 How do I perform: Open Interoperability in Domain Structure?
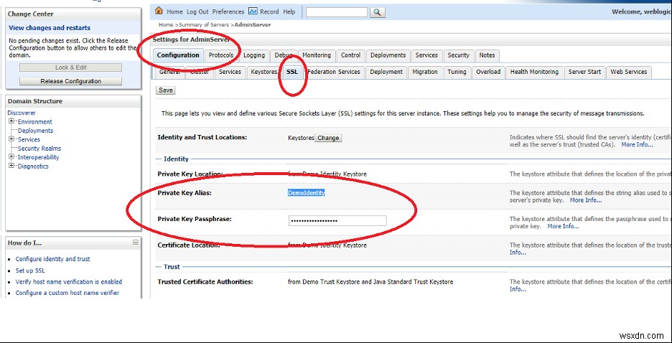(39, 158)
